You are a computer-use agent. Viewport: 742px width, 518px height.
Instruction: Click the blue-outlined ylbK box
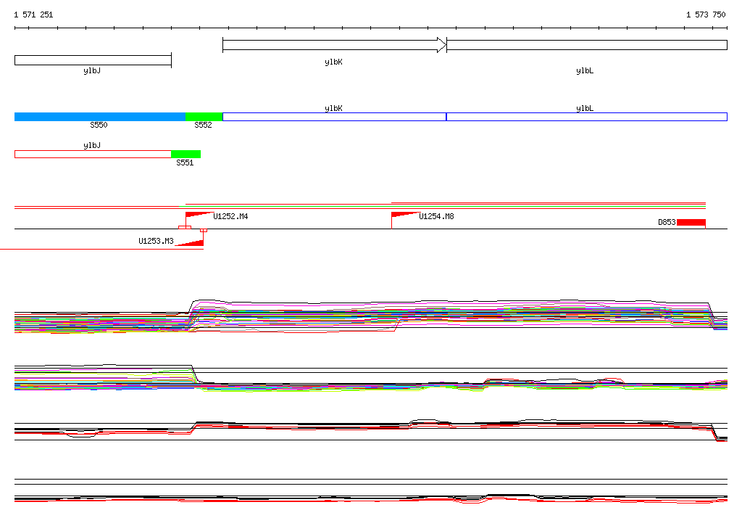335,117
